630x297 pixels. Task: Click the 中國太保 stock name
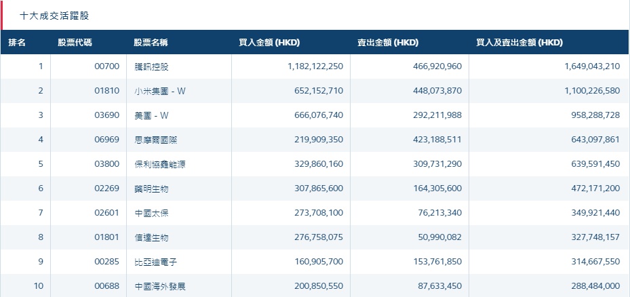point(151,213)
